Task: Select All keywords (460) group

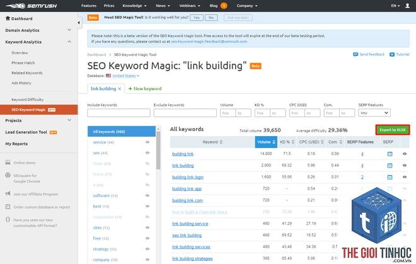Action: 122,131
